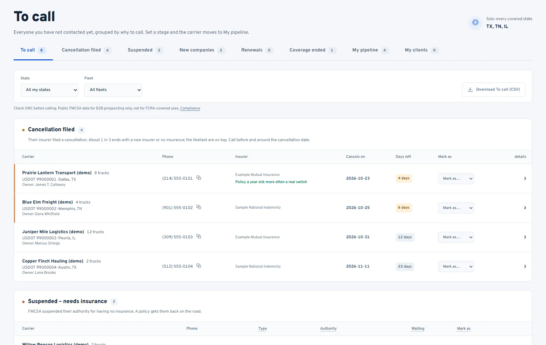Go to Coverage ended tab
The height and width of the screenshot is (345, 546).
click(313, 50)
